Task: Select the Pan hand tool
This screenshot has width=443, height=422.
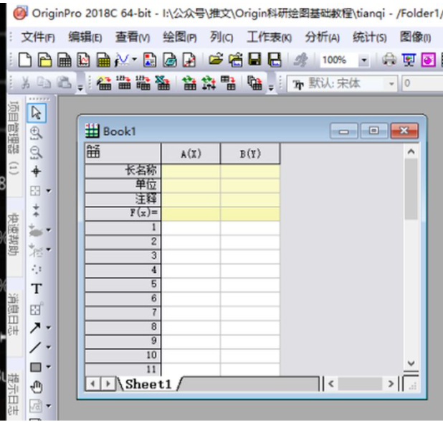Action: click(x=37, y=387)
